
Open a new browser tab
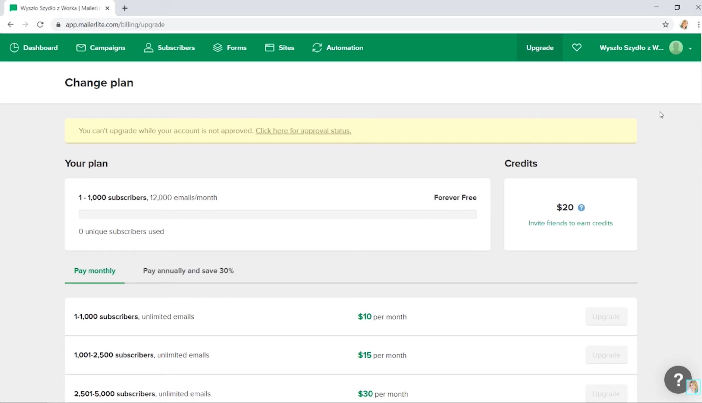click(125, 8)
